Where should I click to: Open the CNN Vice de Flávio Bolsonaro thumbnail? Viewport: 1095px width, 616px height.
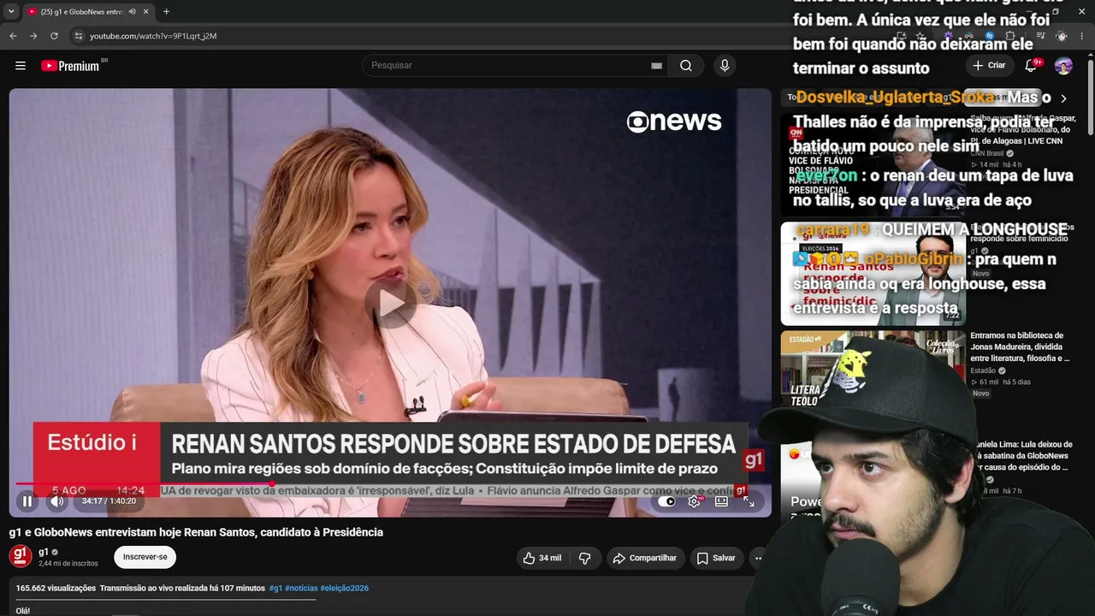pyautogui.click(x=873, y=163)
